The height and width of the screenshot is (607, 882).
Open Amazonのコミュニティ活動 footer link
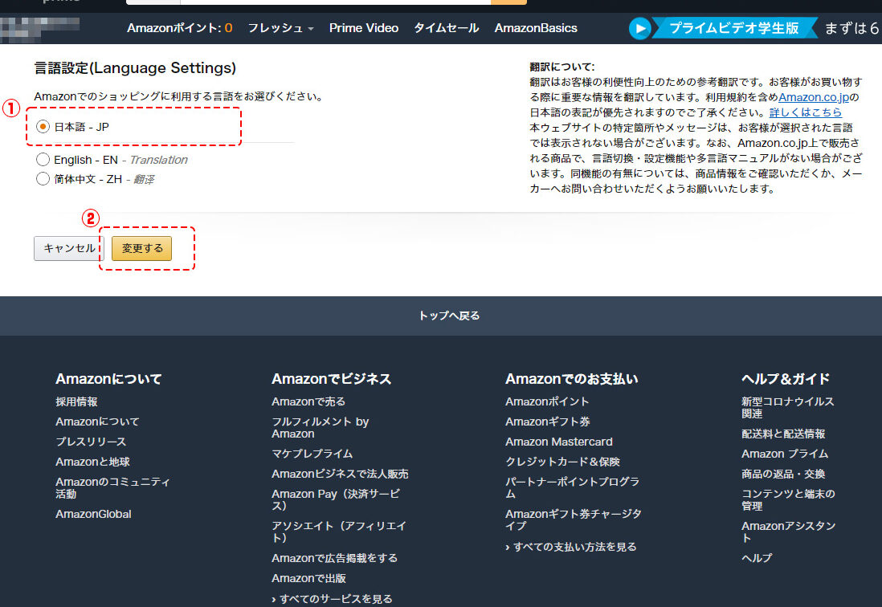tap(112, 488)
